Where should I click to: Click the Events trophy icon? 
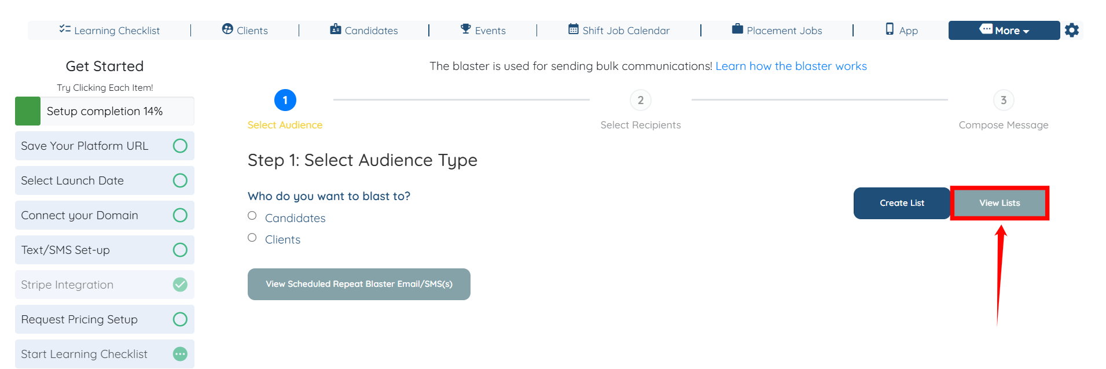pyautogui.click(x=466, y=29)
